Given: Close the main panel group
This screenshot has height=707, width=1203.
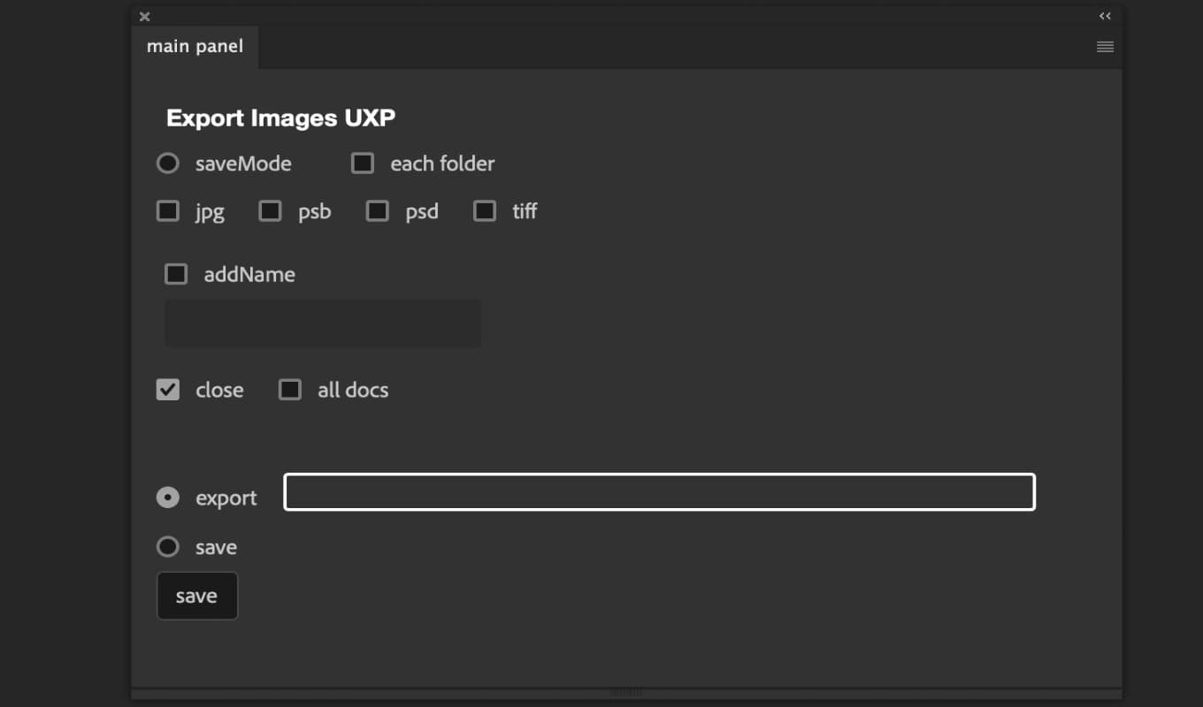Looking at the screenshot, I should (143, 16).
